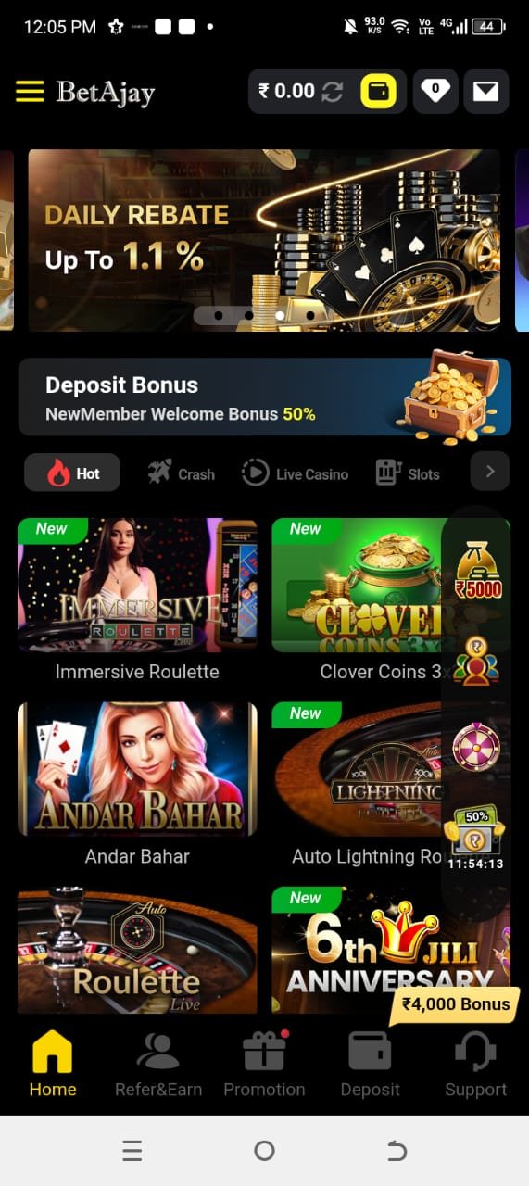Open the Andar Bahar game thumbnail
The image size is (529, 1186).
click(x=137, y=769)
